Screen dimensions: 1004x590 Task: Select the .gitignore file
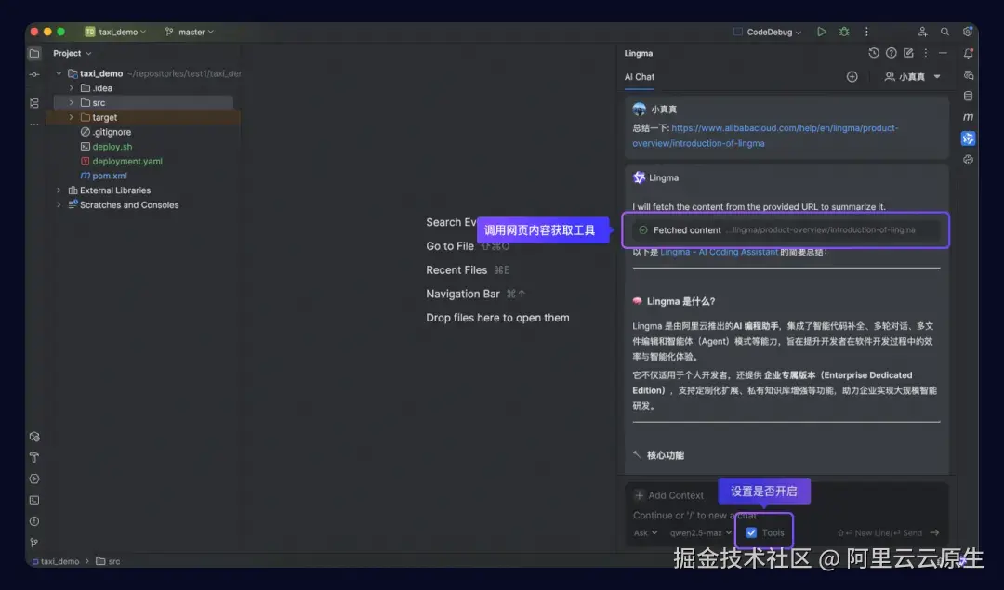(106, 133)
